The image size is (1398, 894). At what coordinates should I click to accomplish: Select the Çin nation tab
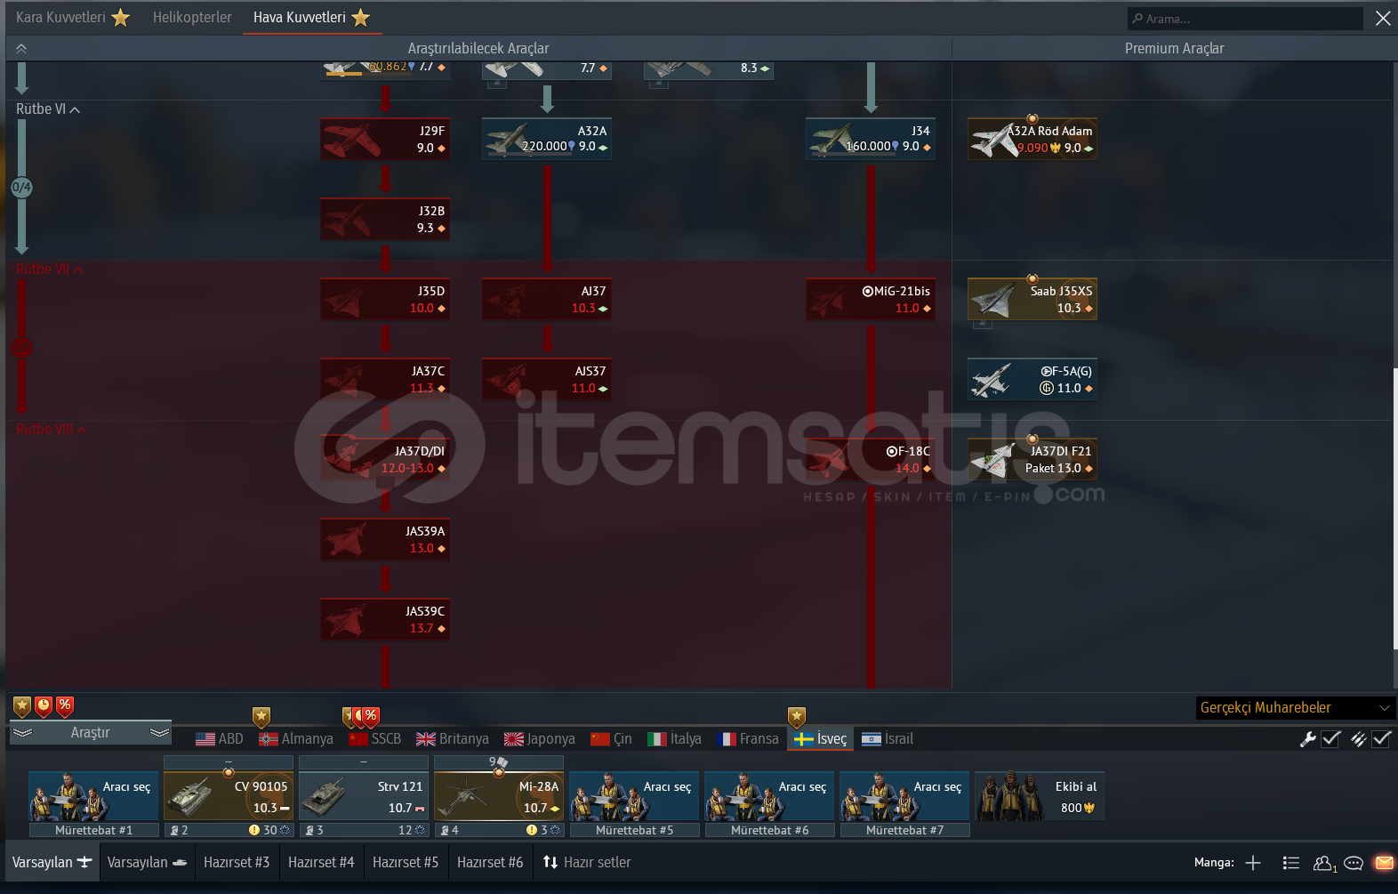[x=612, y=739]
